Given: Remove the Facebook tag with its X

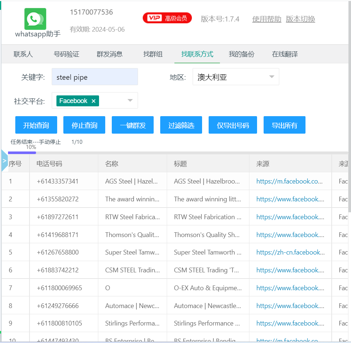Looking at the screenshot, I should click(94, 101).
